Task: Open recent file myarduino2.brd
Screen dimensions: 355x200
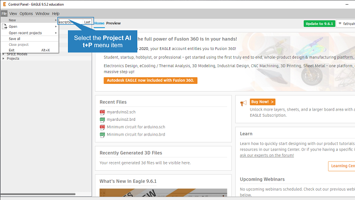Action: tap(121, 119)
